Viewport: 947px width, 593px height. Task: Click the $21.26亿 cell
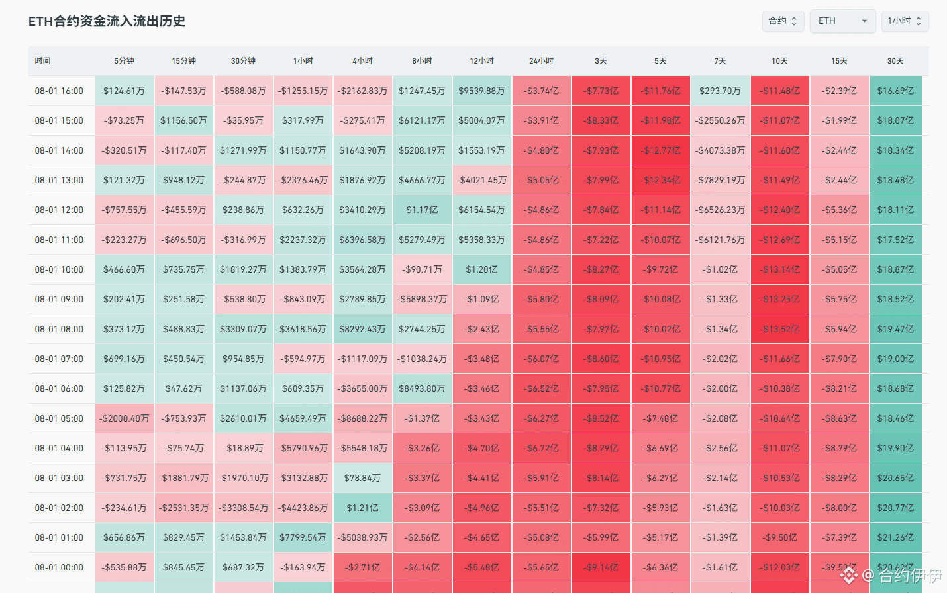[896, 537]
